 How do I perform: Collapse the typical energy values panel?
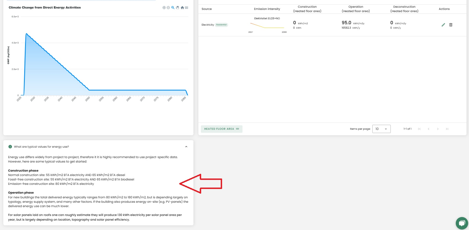(186, 147)
